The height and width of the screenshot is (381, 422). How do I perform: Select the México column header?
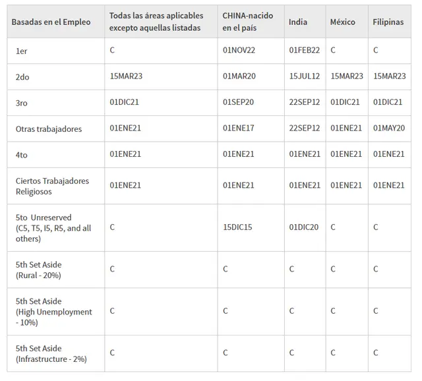(343, 22)
